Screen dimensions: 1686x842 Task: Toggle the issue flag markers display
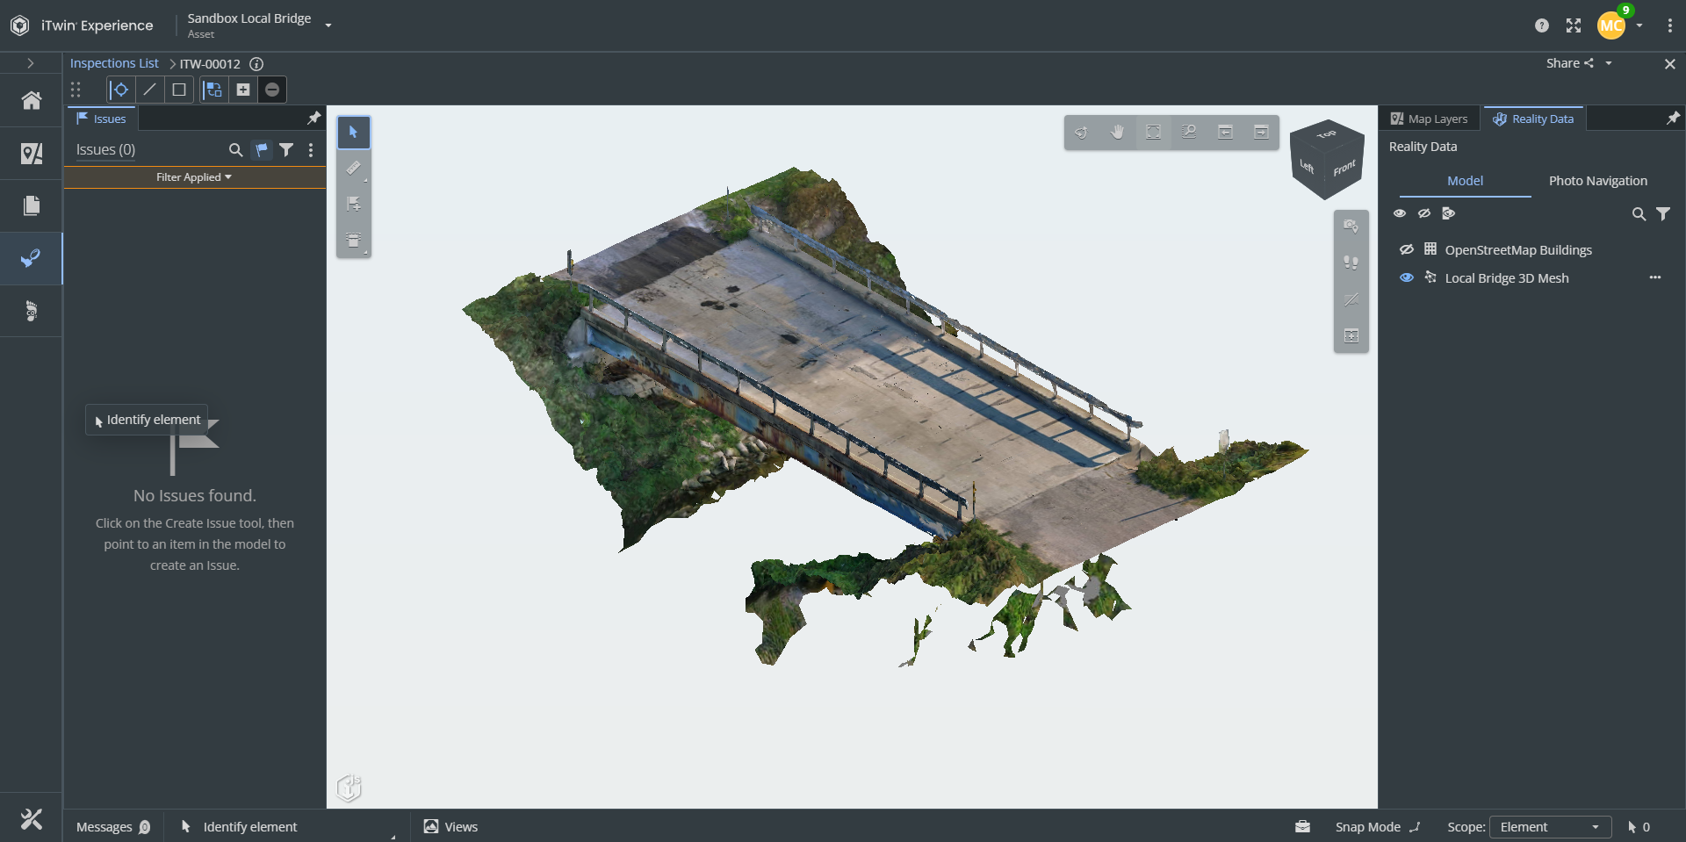click(261, 150)
